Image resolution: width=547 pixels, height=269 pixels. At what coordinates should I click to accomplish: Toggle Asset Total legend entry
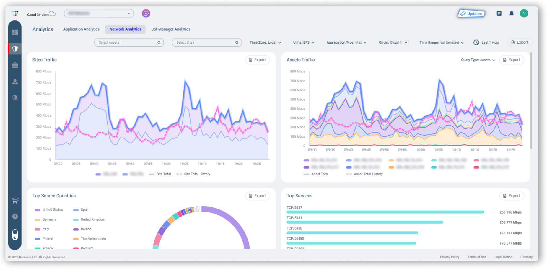tap(316, 174)
